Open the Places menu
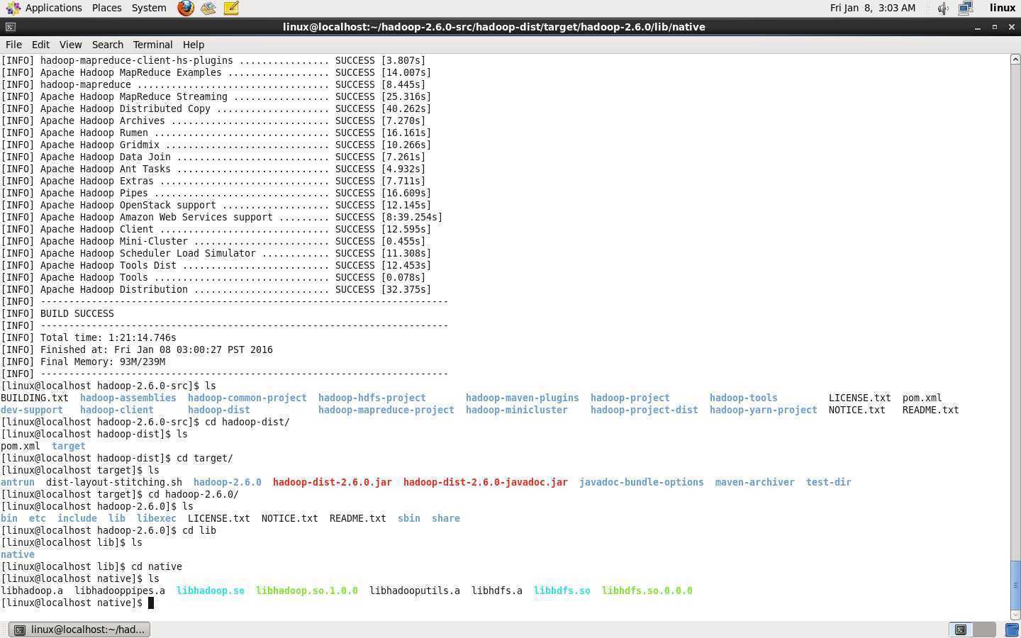 coord(106,8)
